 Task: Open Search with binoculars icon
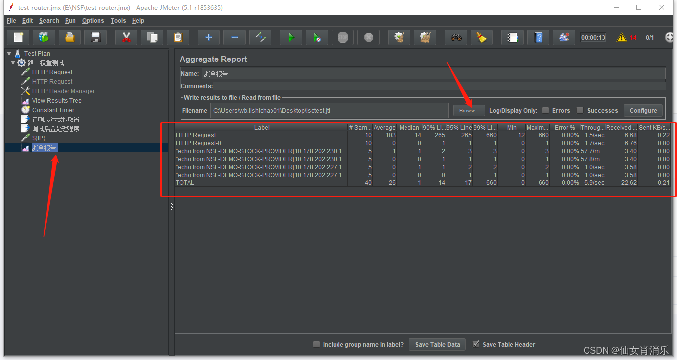(x=456, y=37)
